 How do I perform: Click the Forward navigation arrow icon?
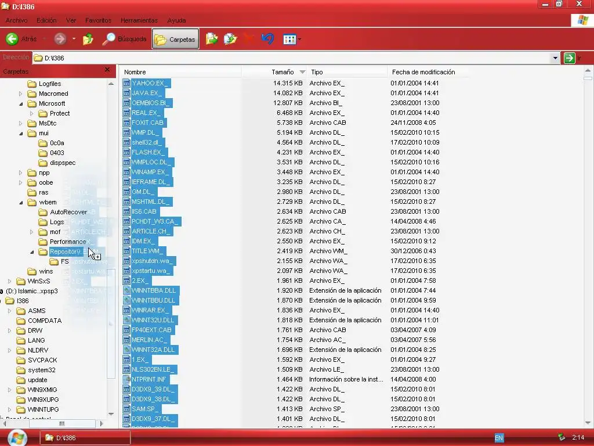click(60, 39)
